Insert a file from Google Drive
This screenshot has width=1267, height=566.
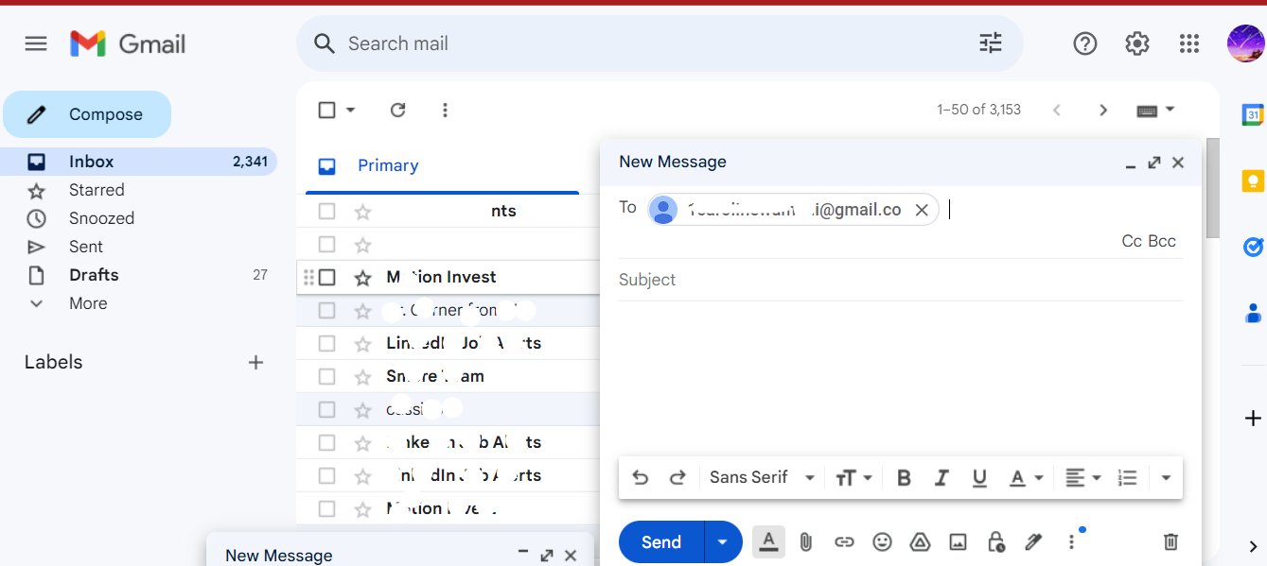point(920,541)
